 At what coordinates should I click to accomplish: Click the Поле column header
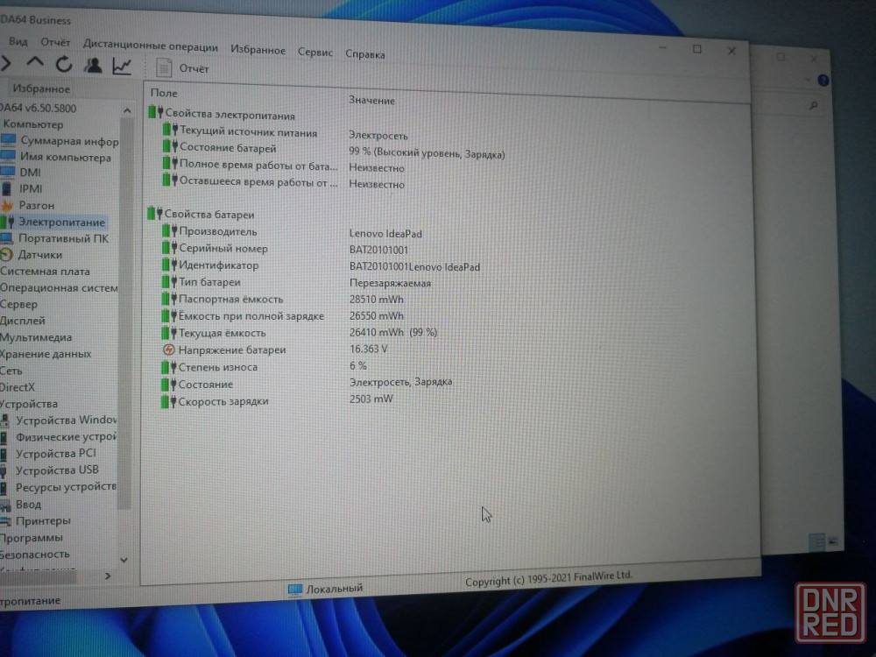click(x=164, y=93)
